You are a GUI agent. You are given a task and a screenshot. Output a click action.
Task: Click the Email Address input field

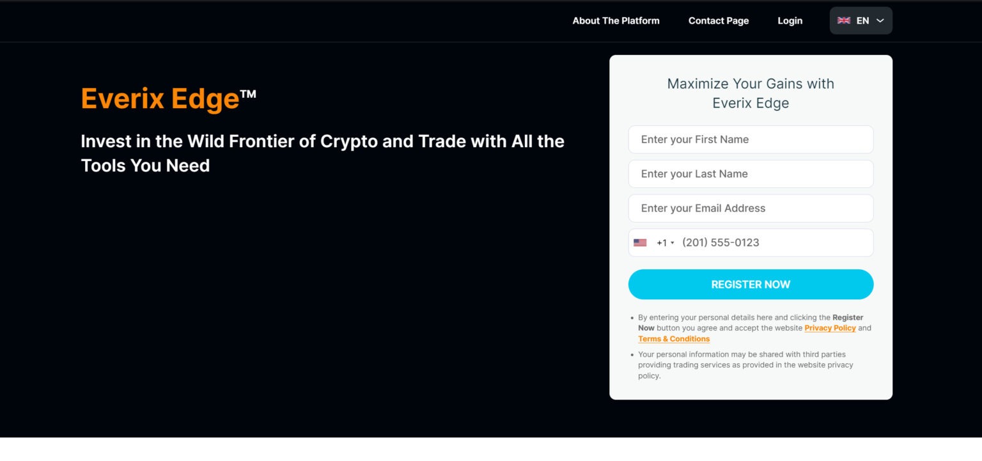point(751,208)
